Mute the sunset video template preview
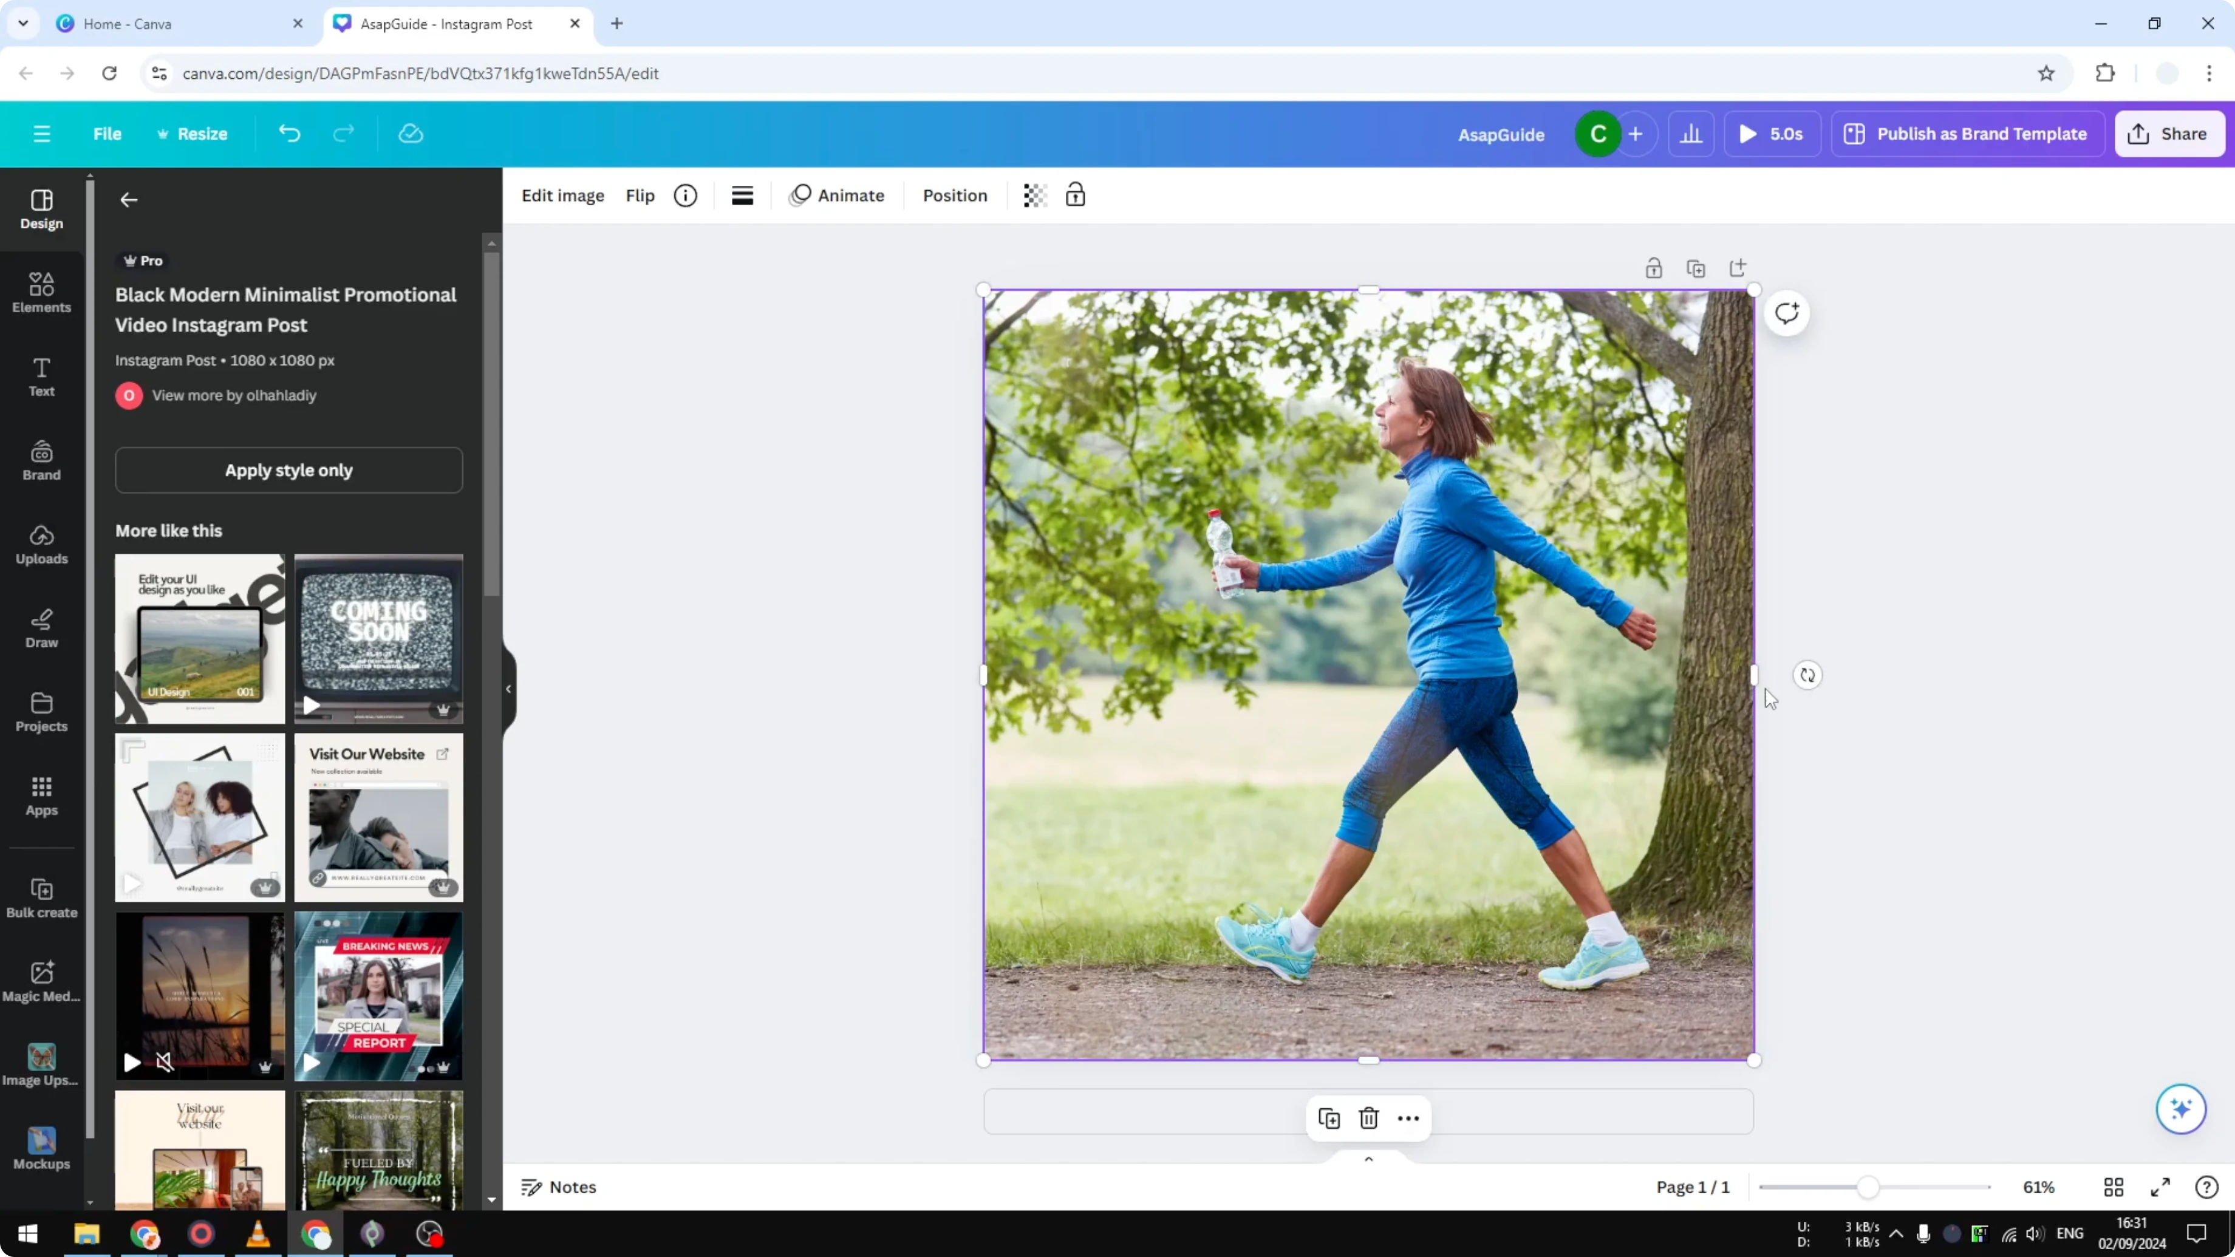Image resolution: width=2235 pixels, height=1257 pixels. 165,1063
